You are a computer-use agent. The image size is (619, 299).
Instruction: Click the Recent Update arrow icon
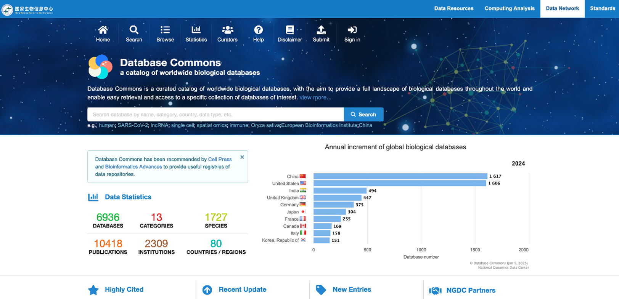click(x=207, y=290)
